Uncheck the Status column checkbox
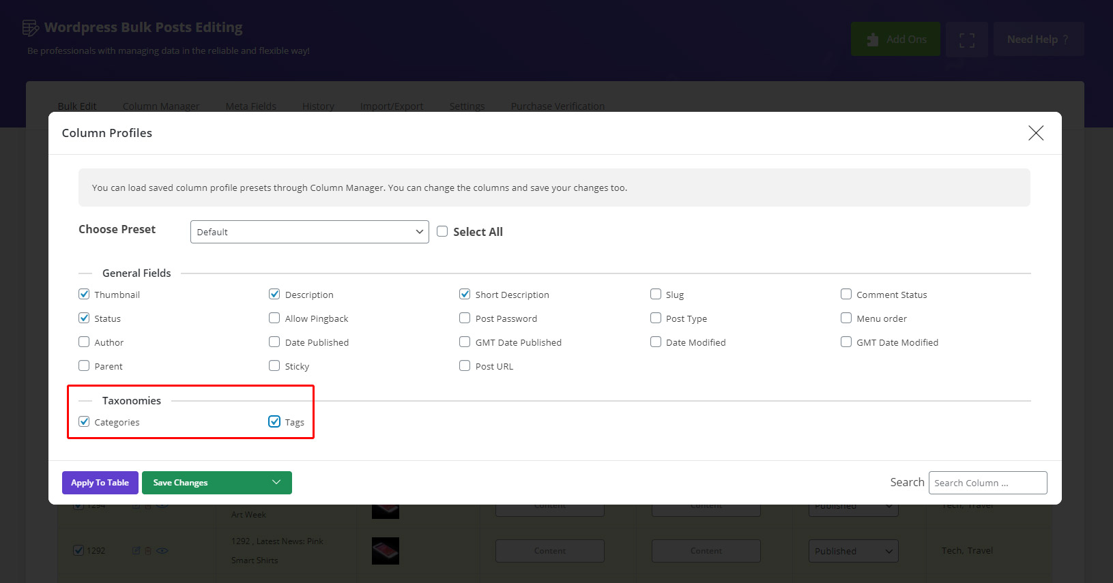 click(84, 318)
